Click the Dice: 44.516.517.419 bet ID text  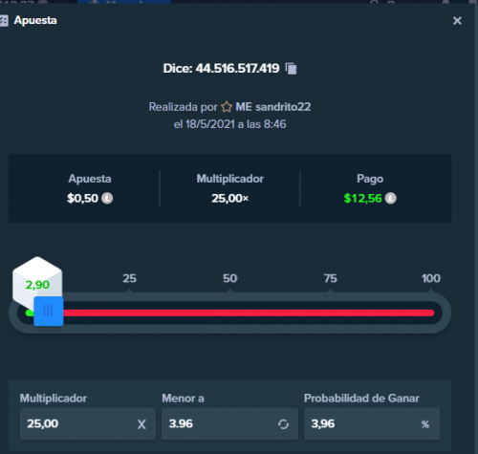tap(221, 69)
